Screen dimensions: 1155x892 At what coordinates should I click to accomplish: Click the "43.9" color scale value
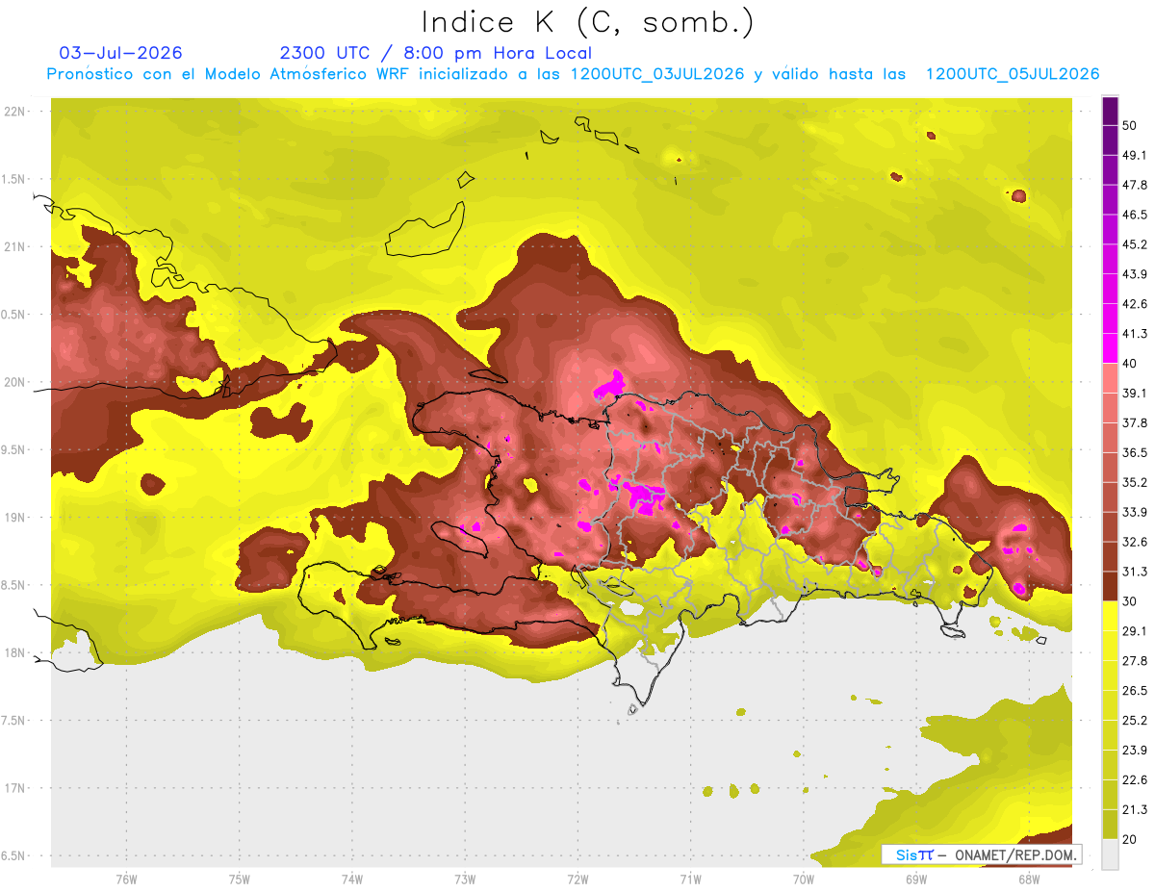[x=1135, y=273]
